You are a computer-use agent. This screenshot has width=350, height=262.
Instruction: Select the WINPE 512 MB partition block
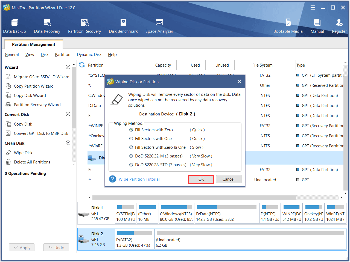click(292, 213)
